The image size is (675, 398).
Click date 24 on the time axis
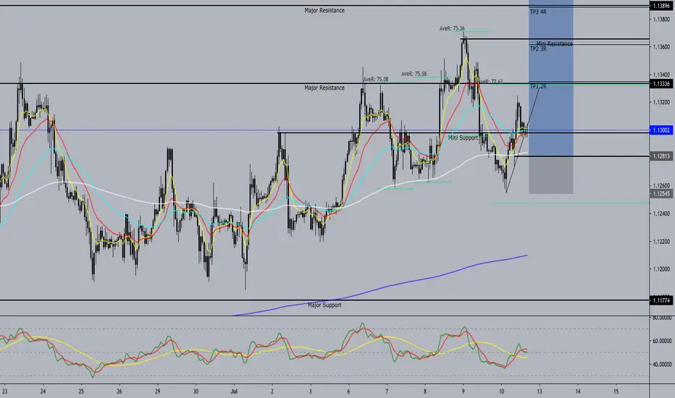tap(43, 391)
